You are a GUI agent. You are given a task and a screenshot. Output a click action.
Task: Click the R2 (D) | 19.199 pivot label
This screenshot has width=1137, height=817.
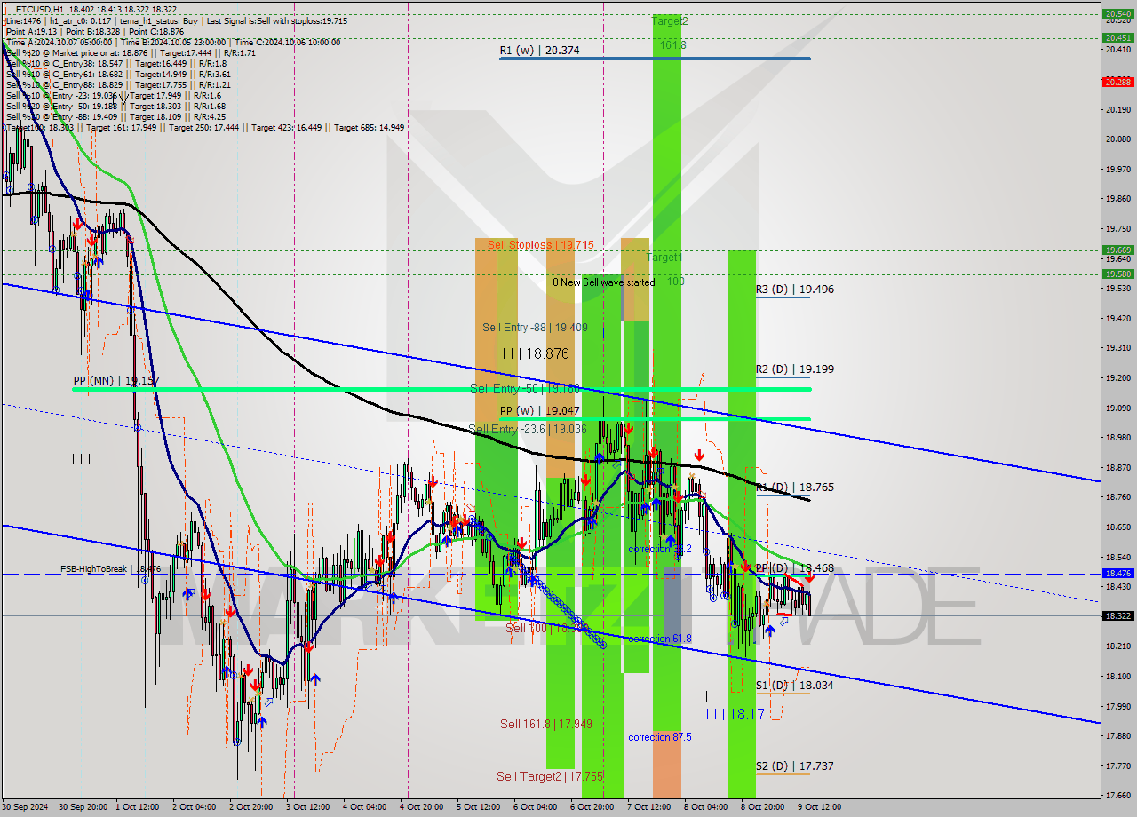tap(795, 369)
